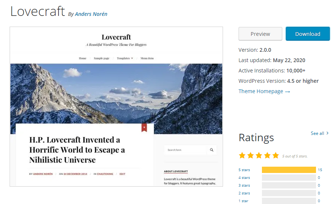Click the yellow 5 stars rating bar
The image size is (336, 204).
289,170
